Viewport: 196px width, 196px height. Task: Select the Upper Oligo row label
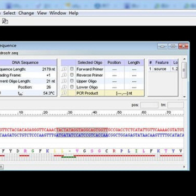tap(87, 81)
